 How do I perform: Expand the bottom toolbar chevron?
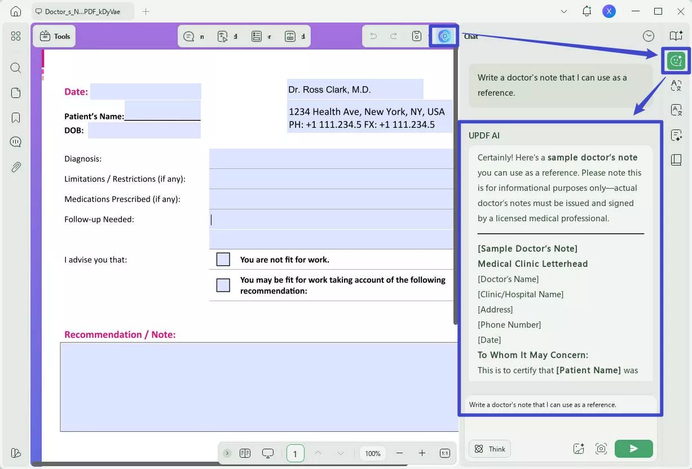(x=227, y=453)
